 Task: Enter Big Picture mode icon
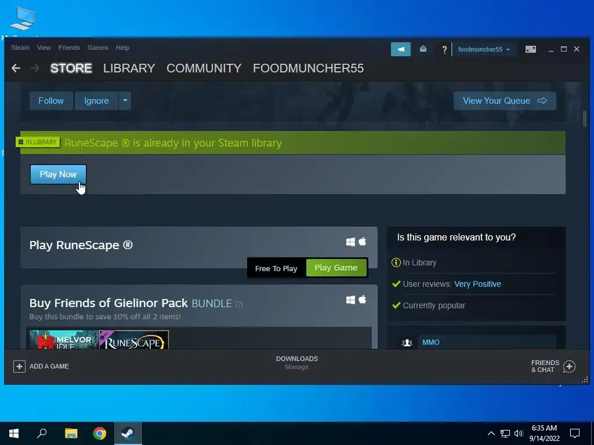pos(530,49)
